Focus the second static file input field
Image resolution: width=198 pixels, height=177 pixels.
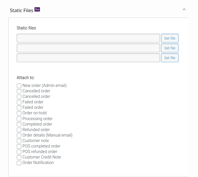(x=88, y=48)
